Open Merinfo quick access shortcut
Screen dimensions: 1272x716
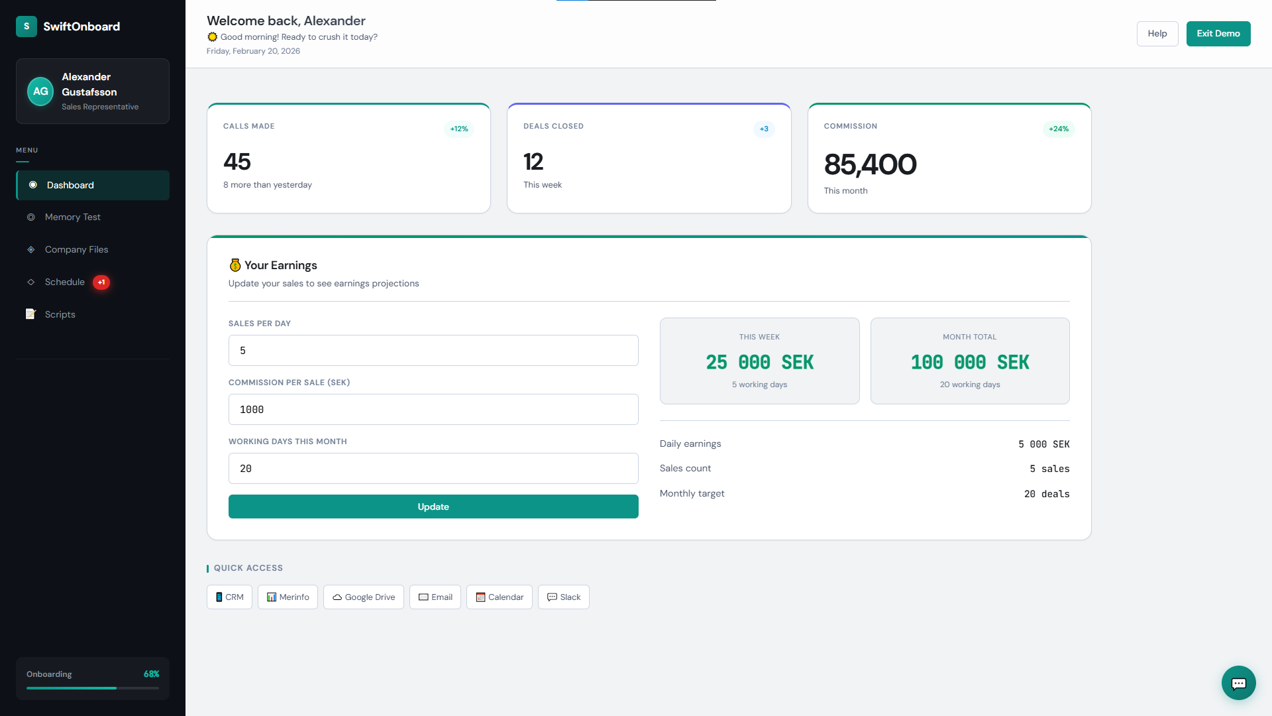[x=288, y=597]
